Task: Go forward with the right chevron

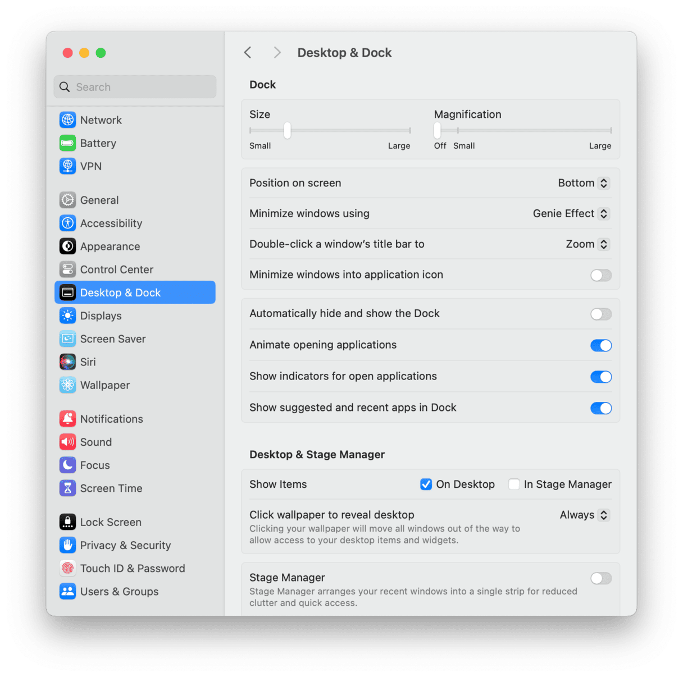Action: [277, 53]
